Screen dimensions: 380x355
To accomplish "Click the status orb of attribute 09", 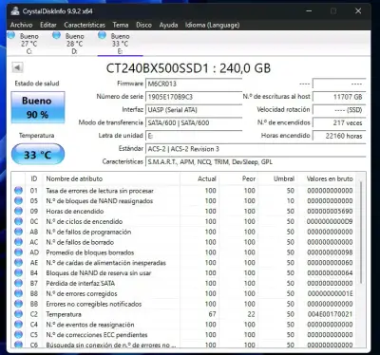I will [18, 211].
